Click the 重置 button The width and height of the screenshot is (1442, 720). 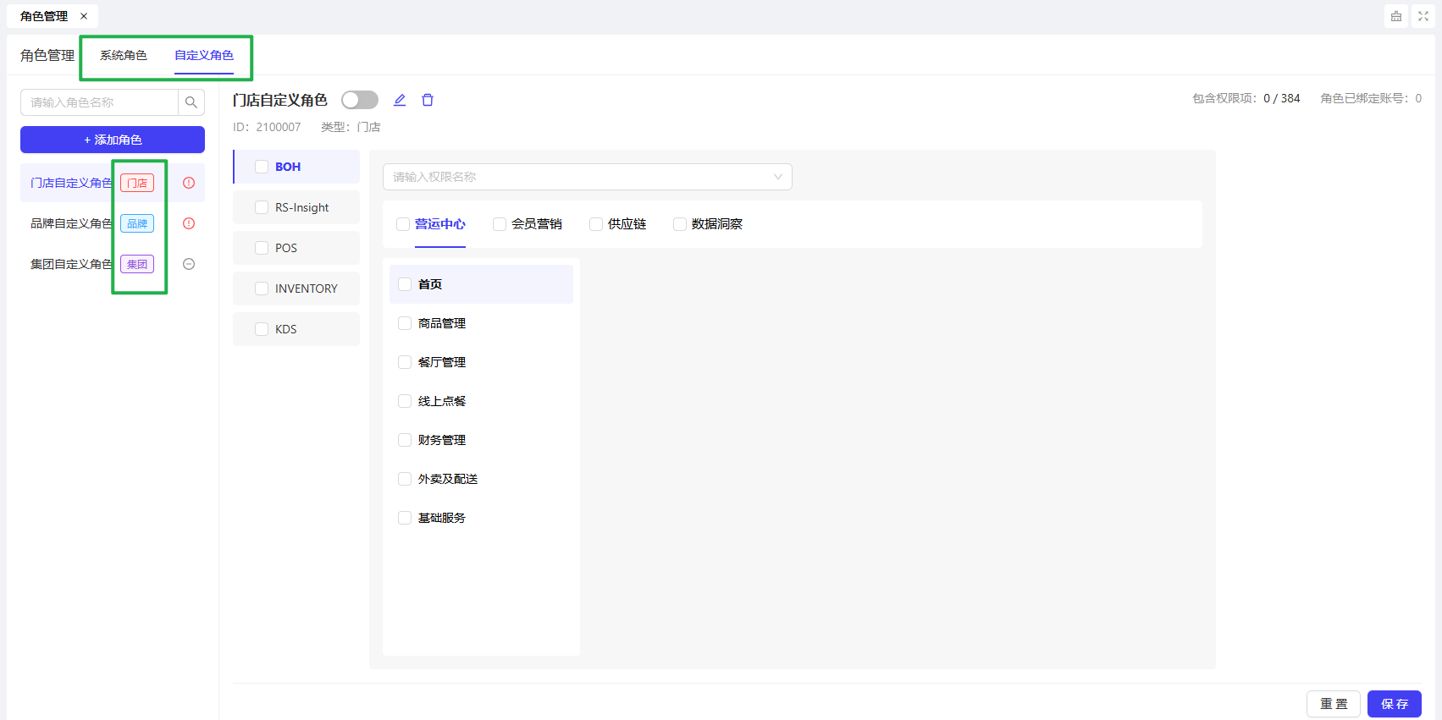1334,704
